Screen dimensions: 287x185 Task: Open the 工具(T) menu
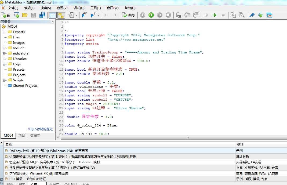click(x=96, y=8)
